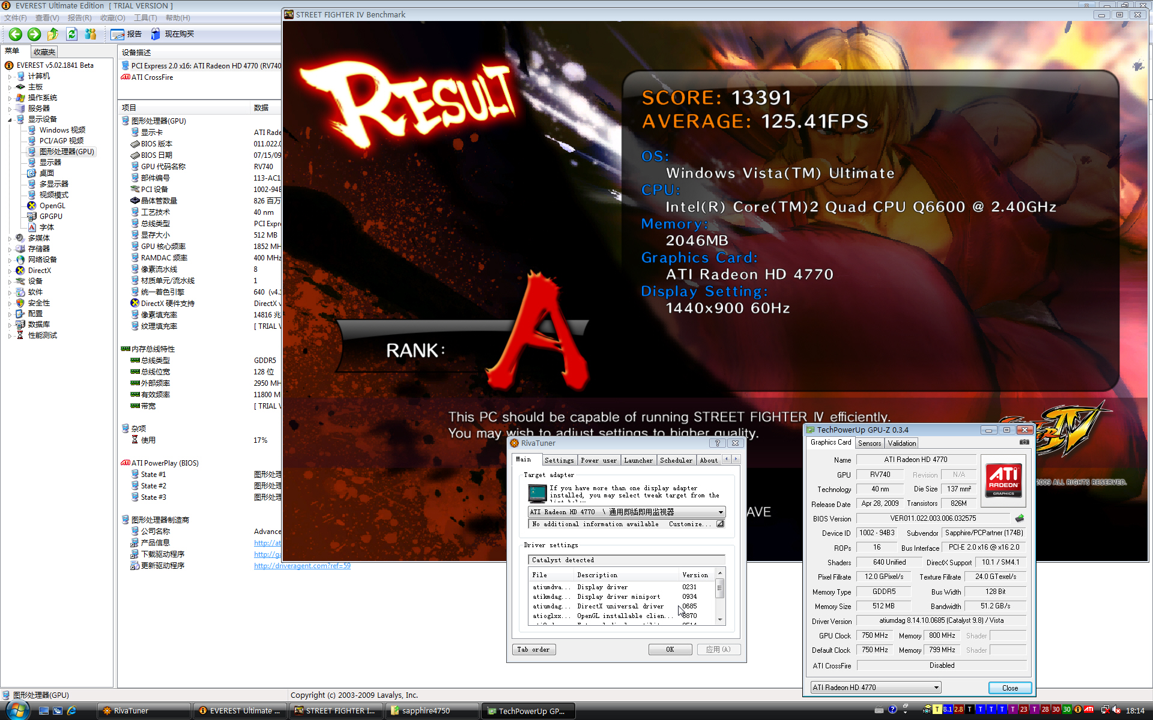This screenshot has height=720, width=1153.
Task: Click the Customize icon button in RivaTuner
Action: 720,524
